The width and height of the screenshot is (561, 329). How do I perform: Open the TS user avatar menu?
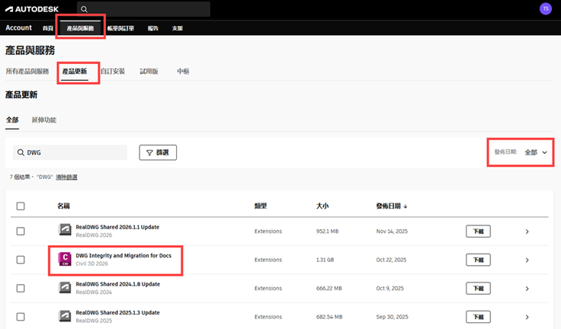[546, 9]
